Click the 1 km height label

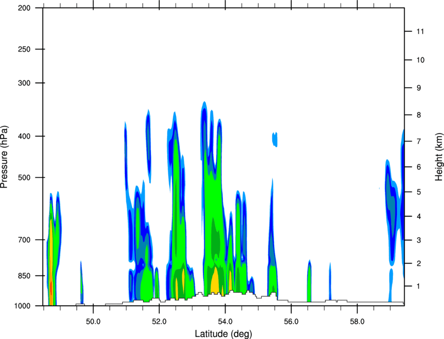(x=419, y=286)
